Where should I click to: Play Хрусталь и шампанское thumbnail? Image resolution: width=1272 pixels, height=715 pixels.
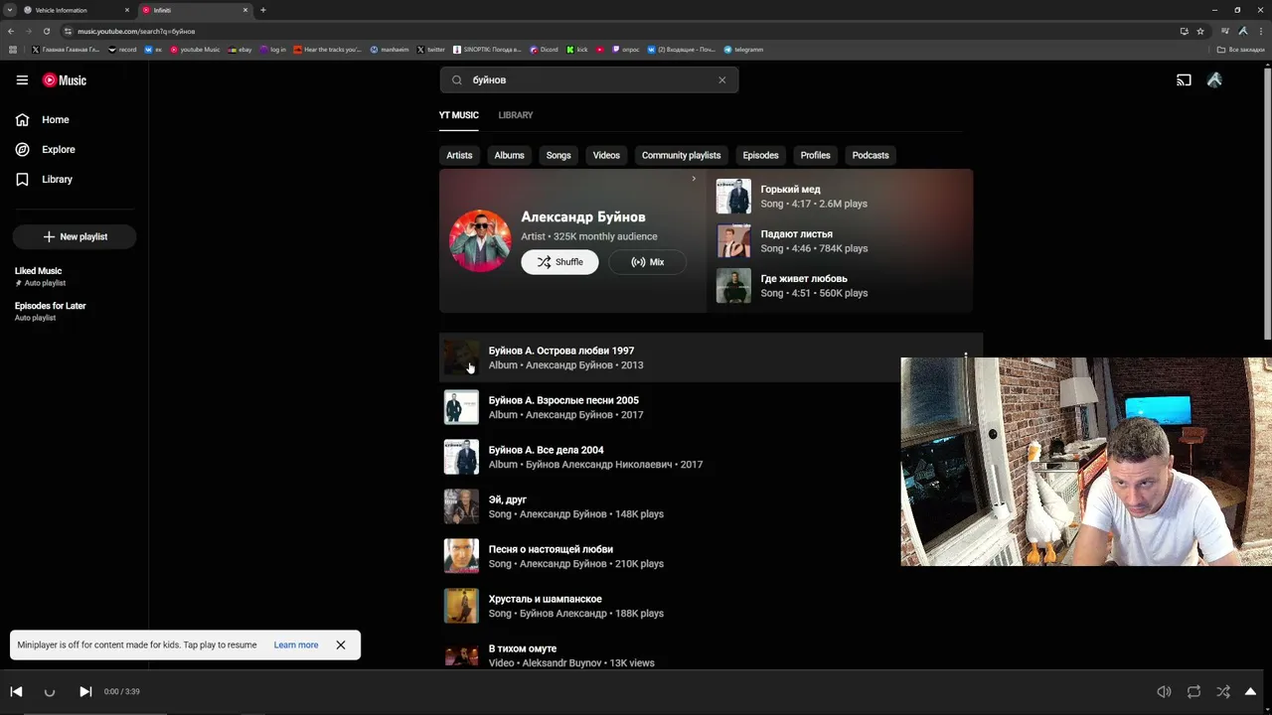461,606
